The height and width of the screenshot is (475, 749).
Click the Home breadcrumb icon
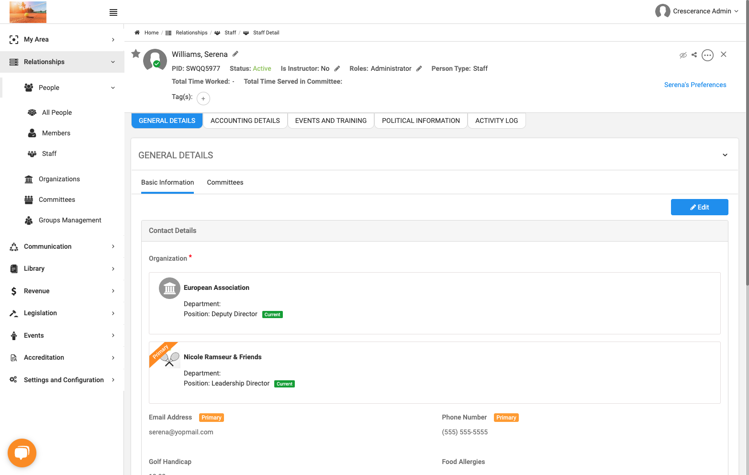137,33
